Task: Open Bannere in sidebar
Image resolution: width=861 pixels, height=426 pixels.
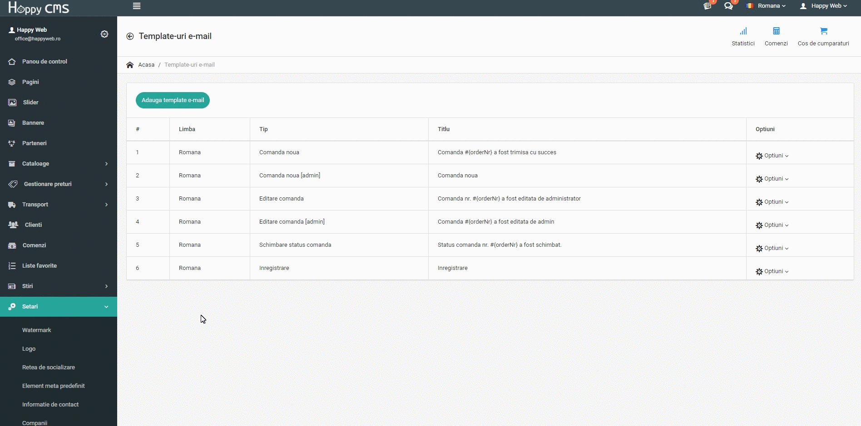Action: pyautogui.click(x=59, y=123)
